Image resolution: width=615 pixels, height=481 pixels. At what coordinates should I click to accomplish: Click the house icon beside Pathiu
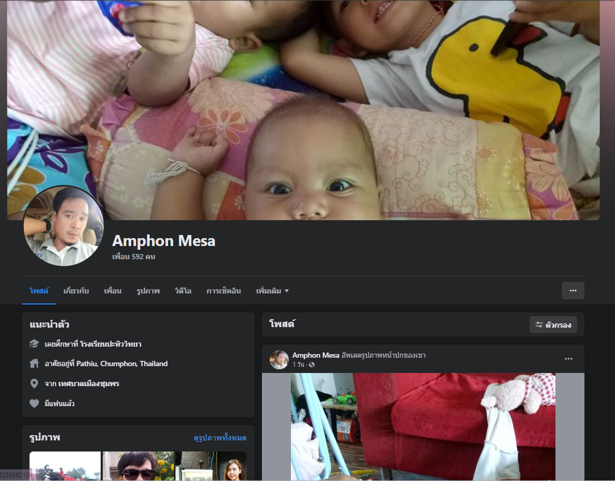34,364
